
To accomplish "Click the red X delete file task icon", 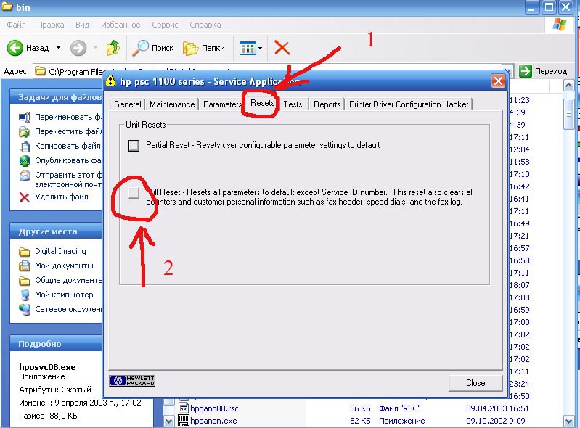I will [25, 197].
